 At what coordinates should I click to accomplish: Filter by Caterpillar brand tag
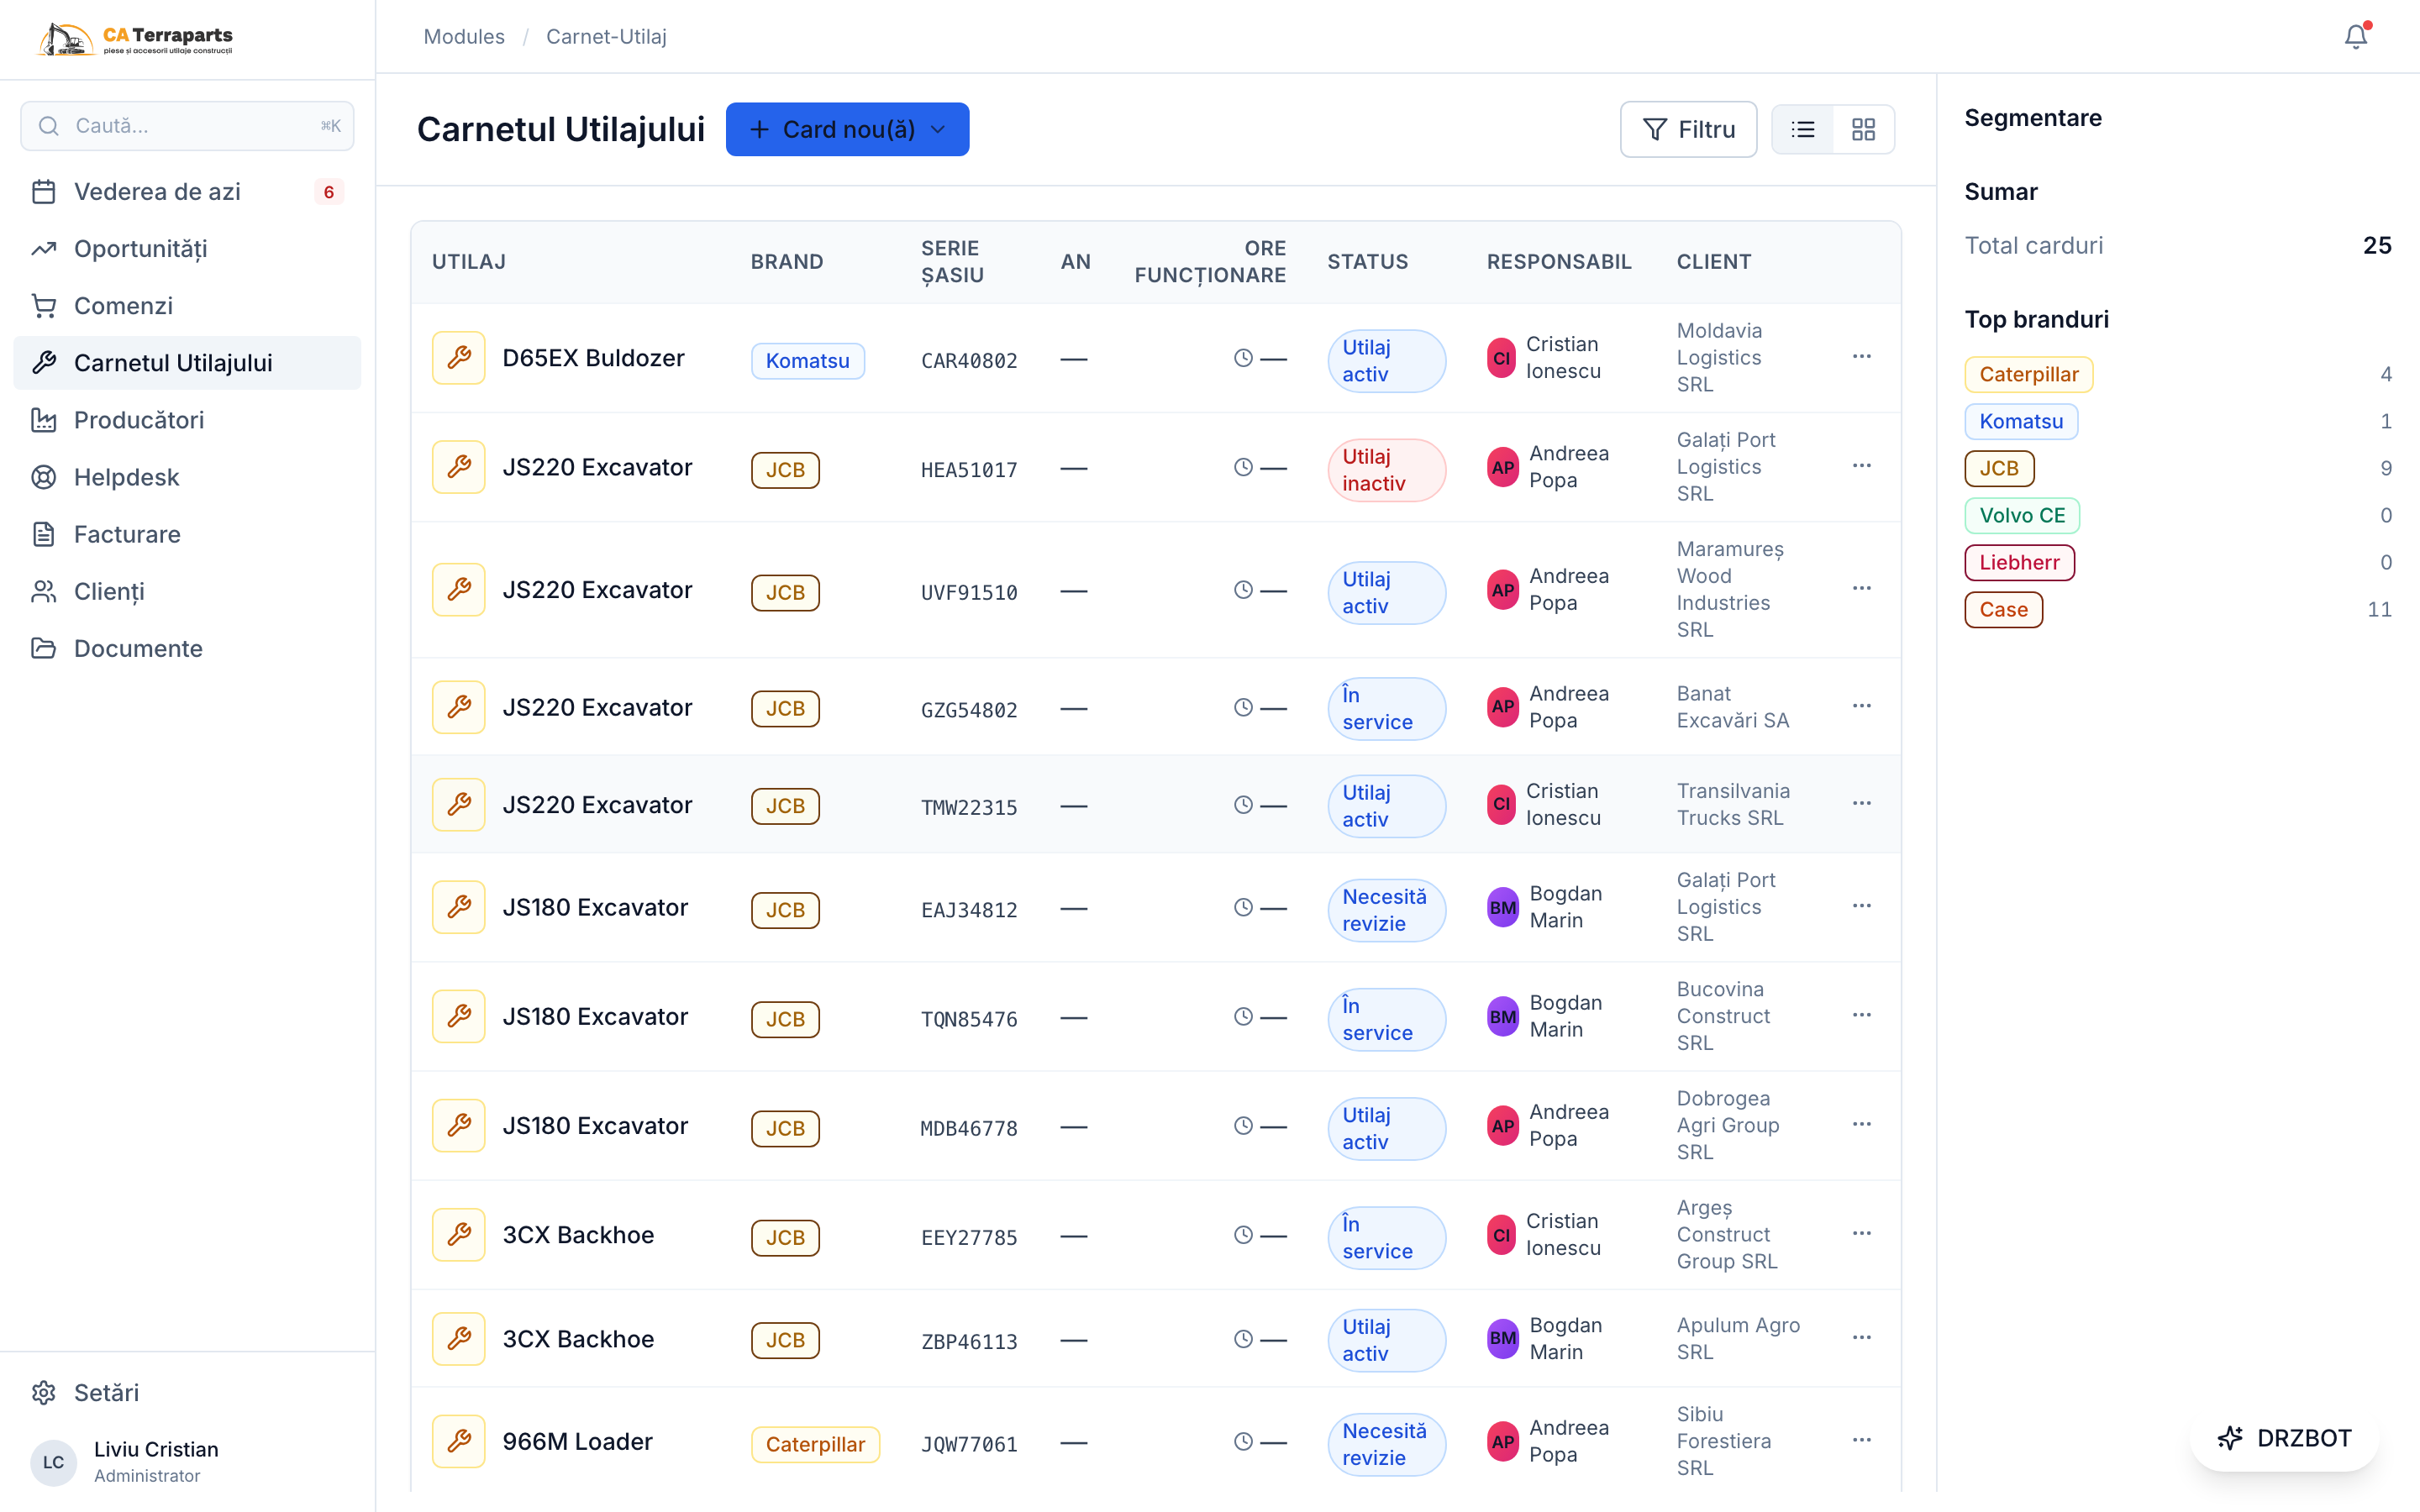pos(2028,375)
